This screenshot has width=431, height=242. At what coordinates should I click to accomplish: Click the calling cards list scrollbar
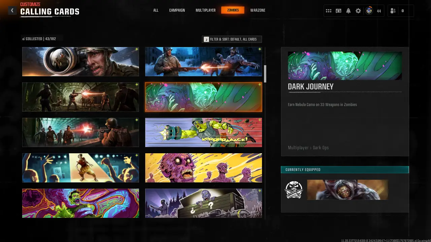pos(265,74)
